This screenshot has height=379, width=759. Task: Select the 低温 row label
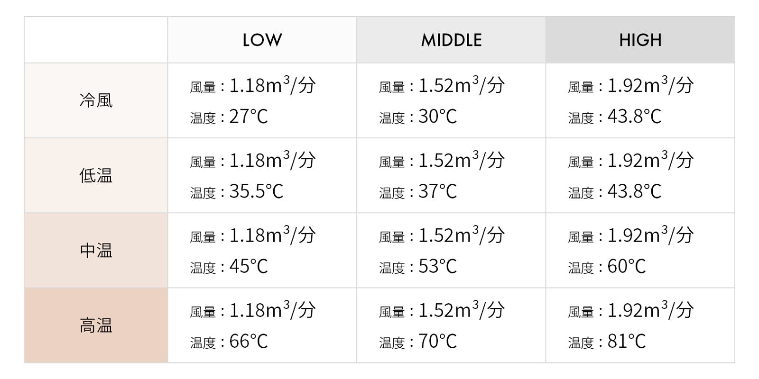point(96,176)
